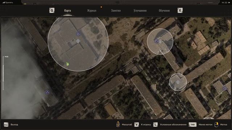Switch to the Карта tab
Image resolution: width=232 pixels, height=130 pixels.
point(67,10)
